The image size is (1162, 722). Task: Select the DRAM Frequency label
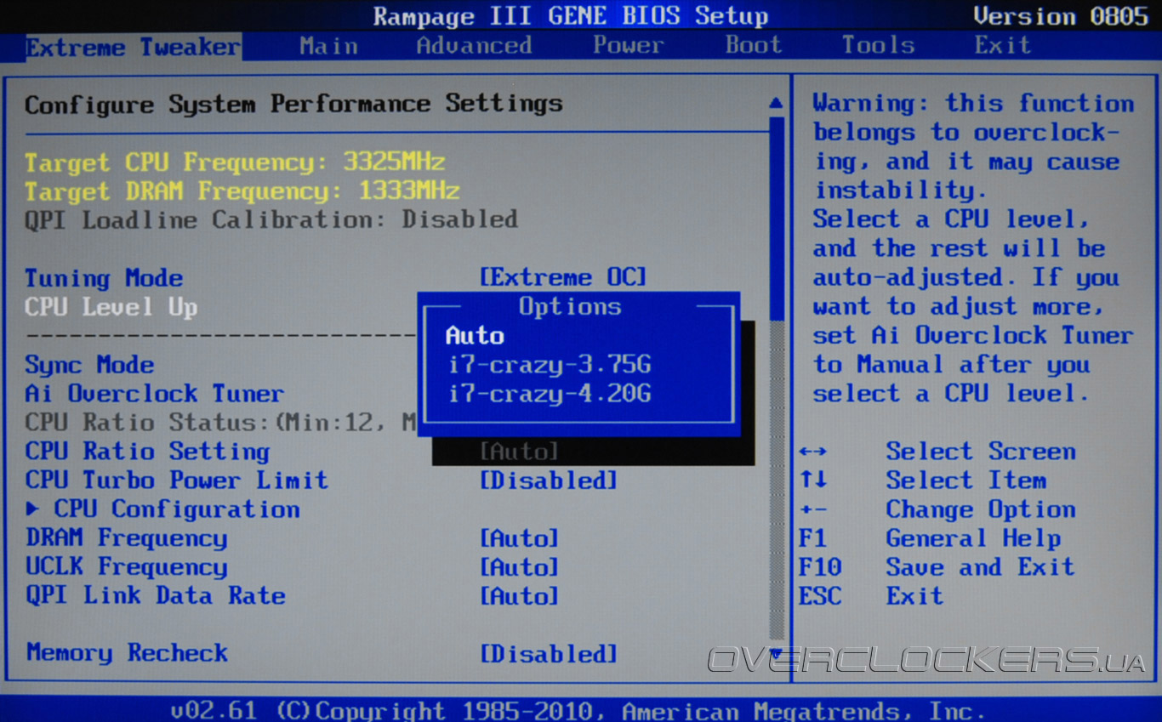(126, 538)
